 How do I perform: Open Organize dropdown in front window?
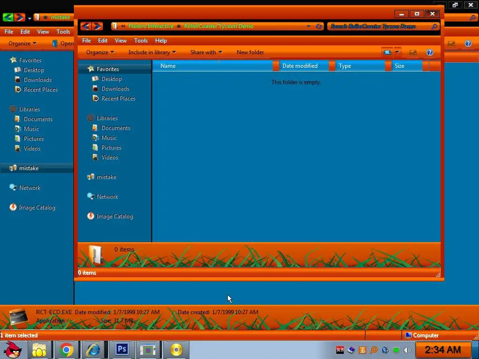[100, 52]
